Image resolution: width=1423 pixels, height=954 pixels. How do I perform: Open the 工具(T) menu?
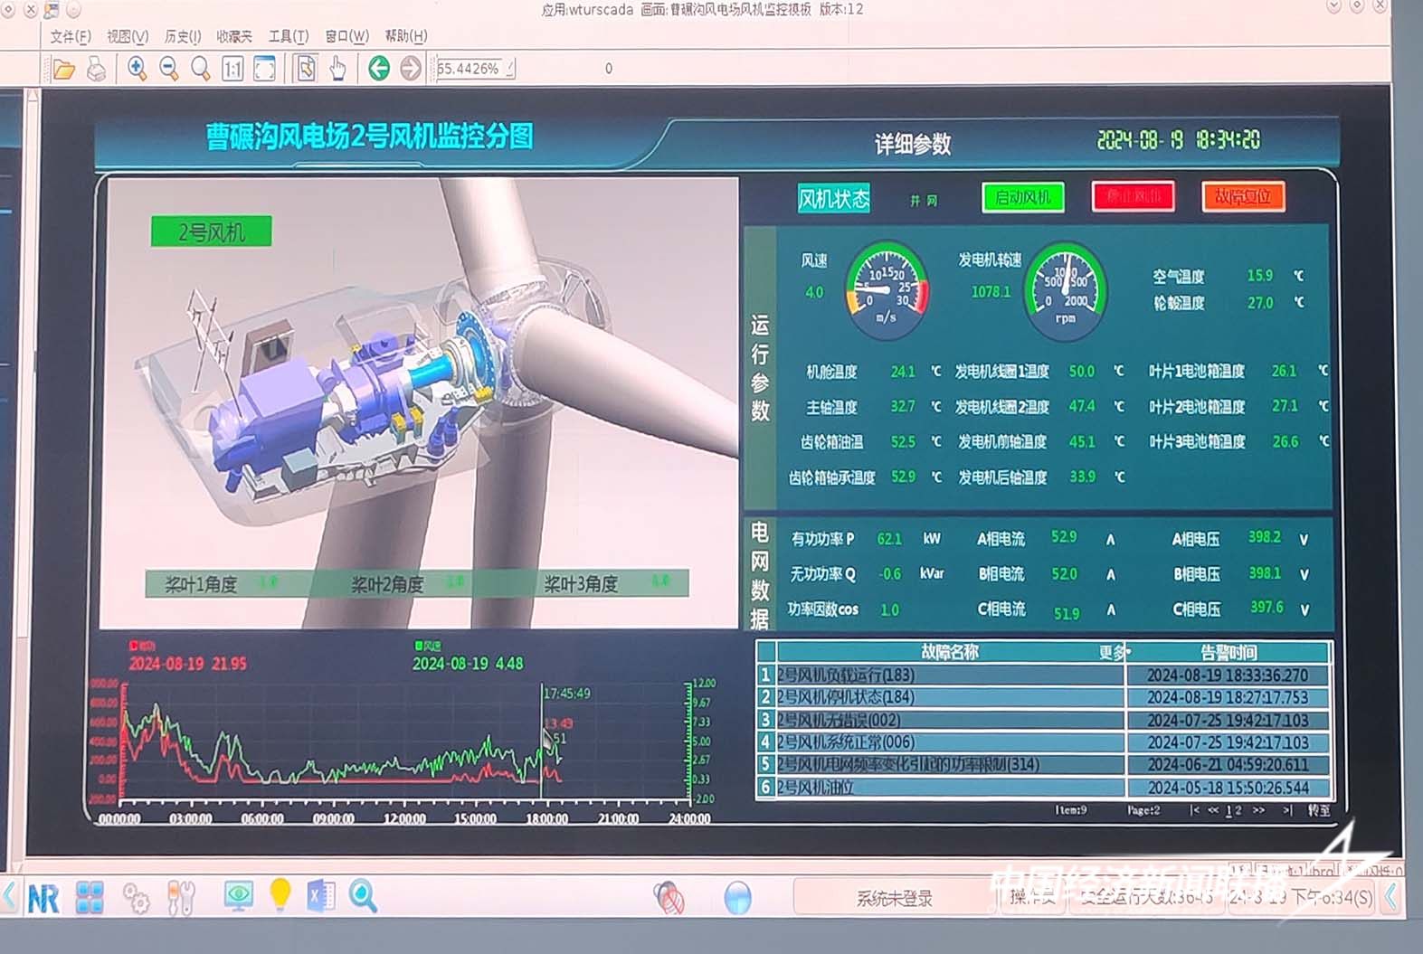[288, 36]
